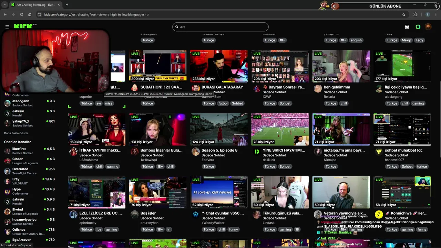Click the browser address bar

(x=220, y=14)
